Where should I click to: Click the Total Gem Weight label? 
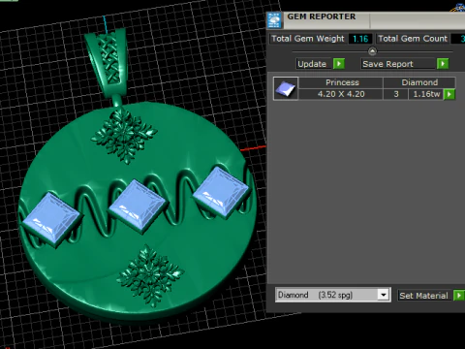coord(308,39)
